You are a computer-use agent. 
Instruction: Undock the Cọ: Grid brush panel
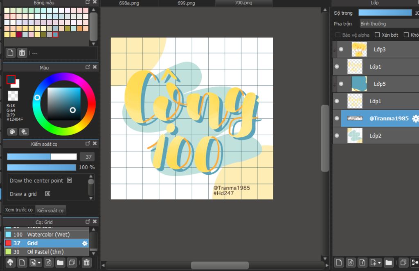88,222
